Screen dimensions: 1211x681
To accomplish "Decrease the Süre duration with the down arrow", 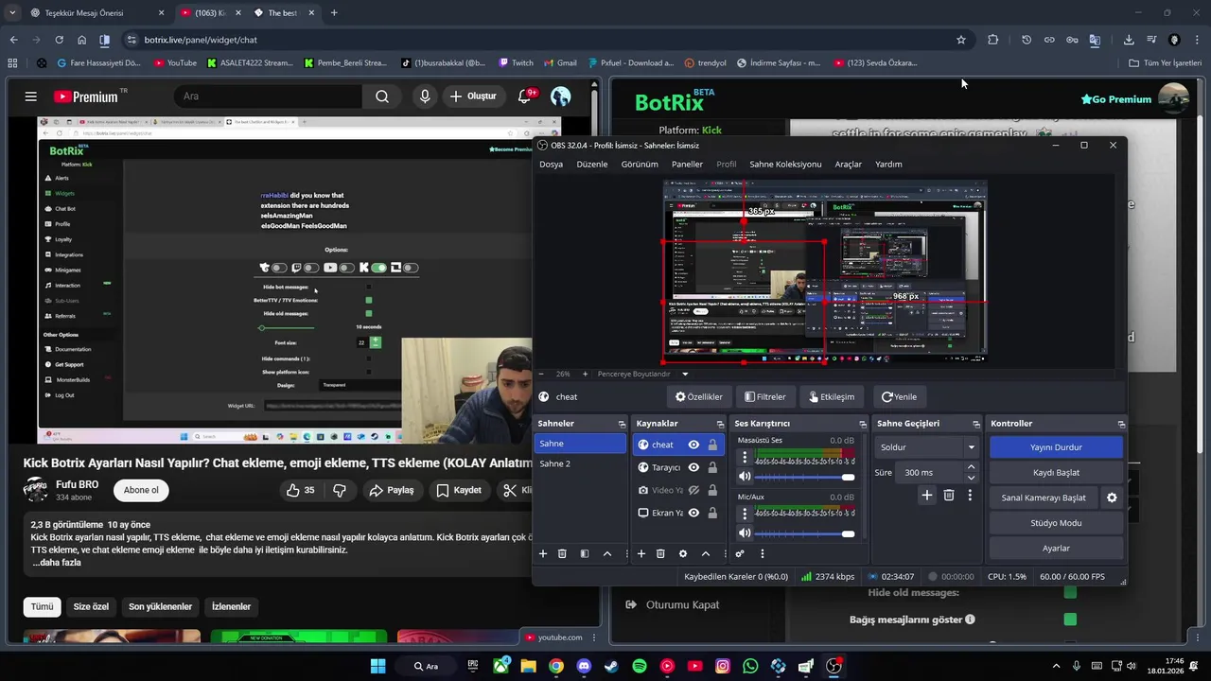I will tap(971, 478).
